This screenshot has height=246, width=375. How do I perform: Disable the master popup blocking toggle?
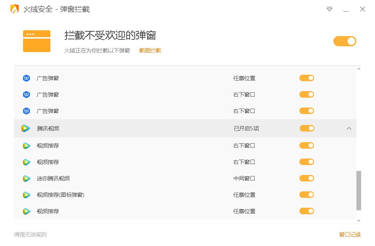click(x=345, y=41)
